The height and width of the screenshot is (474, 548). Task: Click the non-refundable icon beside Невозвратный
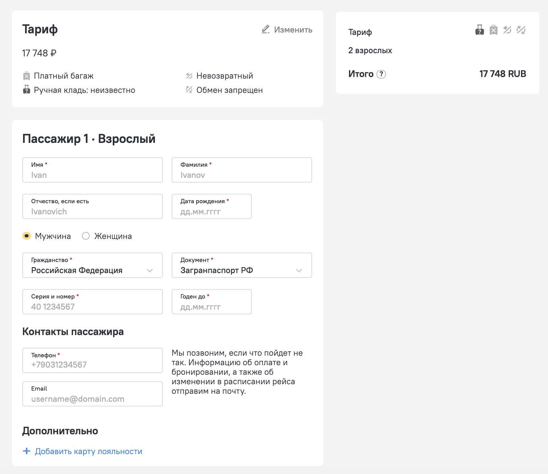click(x=189, y=76)
